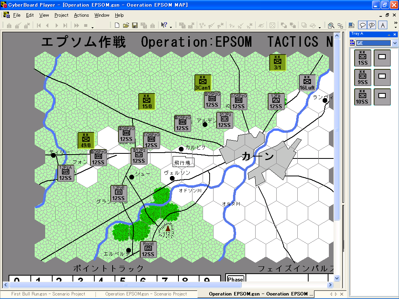399x299 pixels.
Task: Click the horizontal scrollbar right arrow
Action: 330,285
